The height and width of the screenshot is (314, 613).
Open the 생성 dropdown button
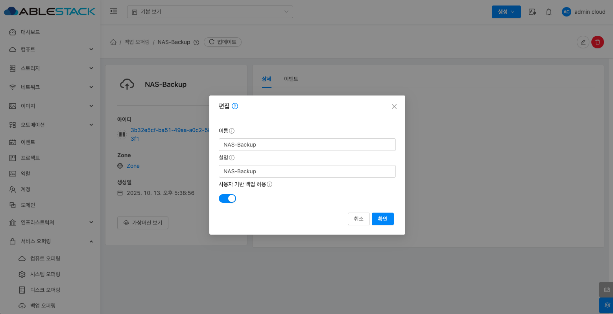click(x=506, y=12)
